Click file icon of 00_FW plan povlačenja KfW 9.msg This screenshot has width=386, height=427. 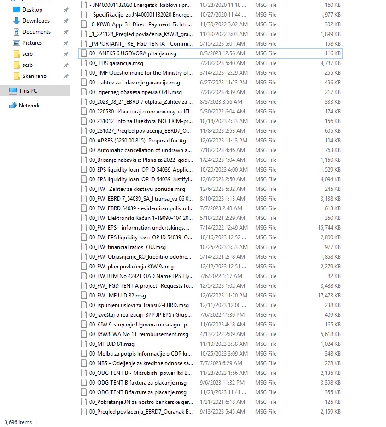[x=84, y=267]
